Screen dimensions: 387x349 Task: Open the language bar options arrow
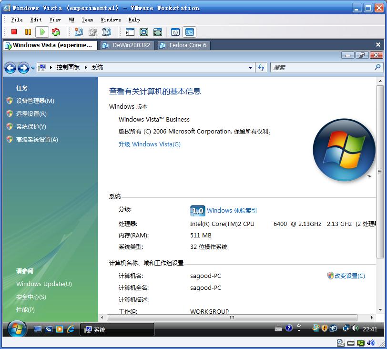tap(299, 330)
